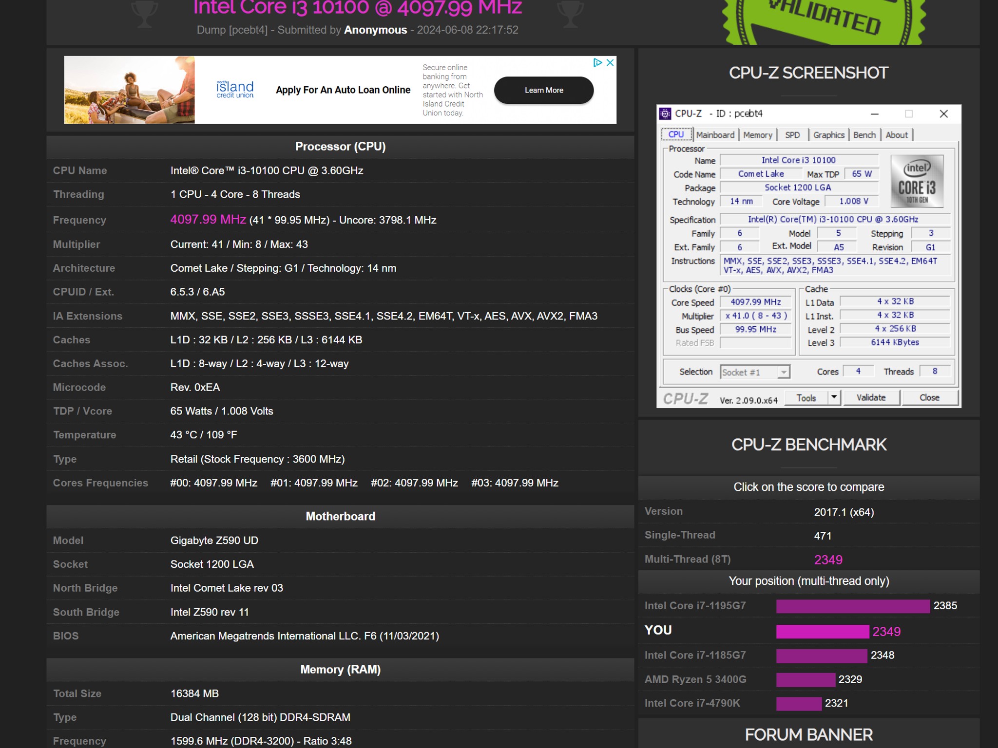Image resolution: width=998 pixels, height=748 pixels.
Task: Click the Tools button in CPU-Z
Action: pyautogui.click(x=806, y=398)
